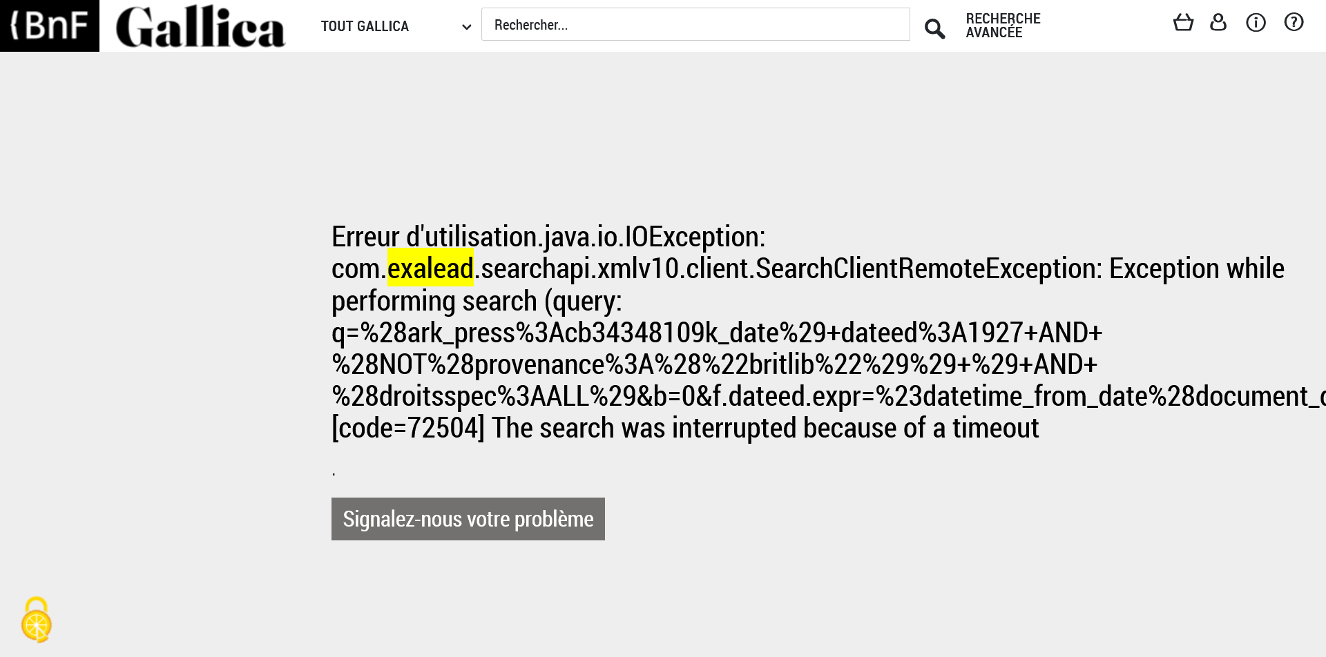The image size is (1326, 657).
Task: Open the help question mark icon
Action: (1294, 23)
